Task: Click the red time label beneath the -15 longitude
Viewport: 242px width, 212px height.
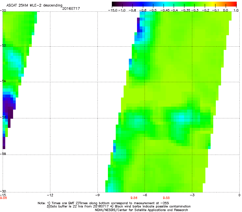Action: [3, 198]
